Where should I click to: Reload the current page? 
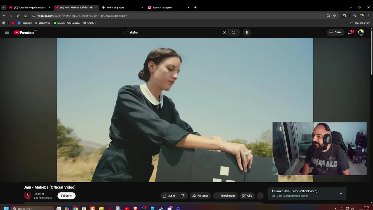(x=18, y=16)
